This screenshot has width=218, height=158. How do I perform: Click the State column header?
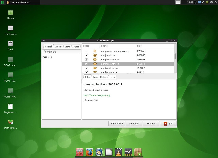86,46
